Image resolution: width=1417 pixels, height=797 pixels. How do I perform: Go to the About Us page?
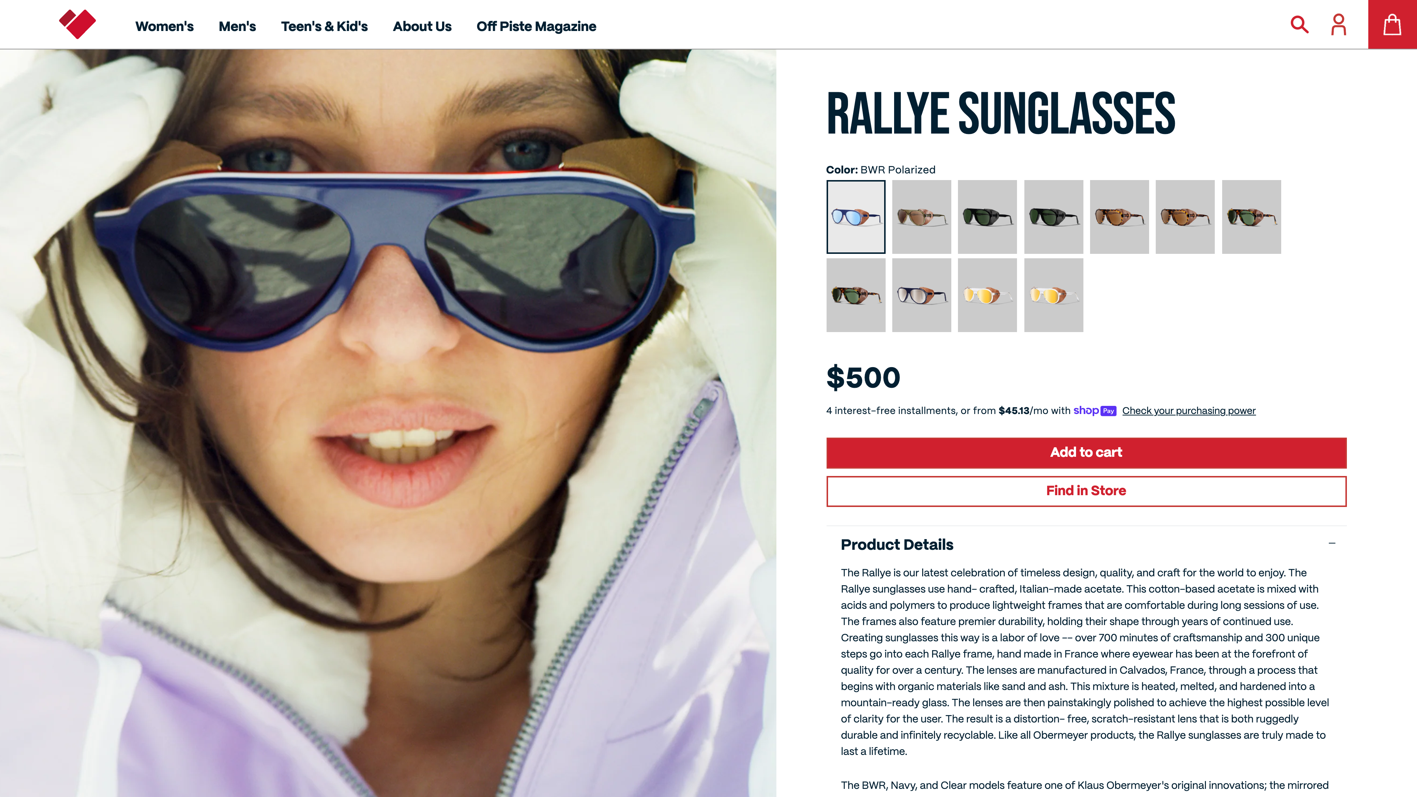[x=422, y=27]
